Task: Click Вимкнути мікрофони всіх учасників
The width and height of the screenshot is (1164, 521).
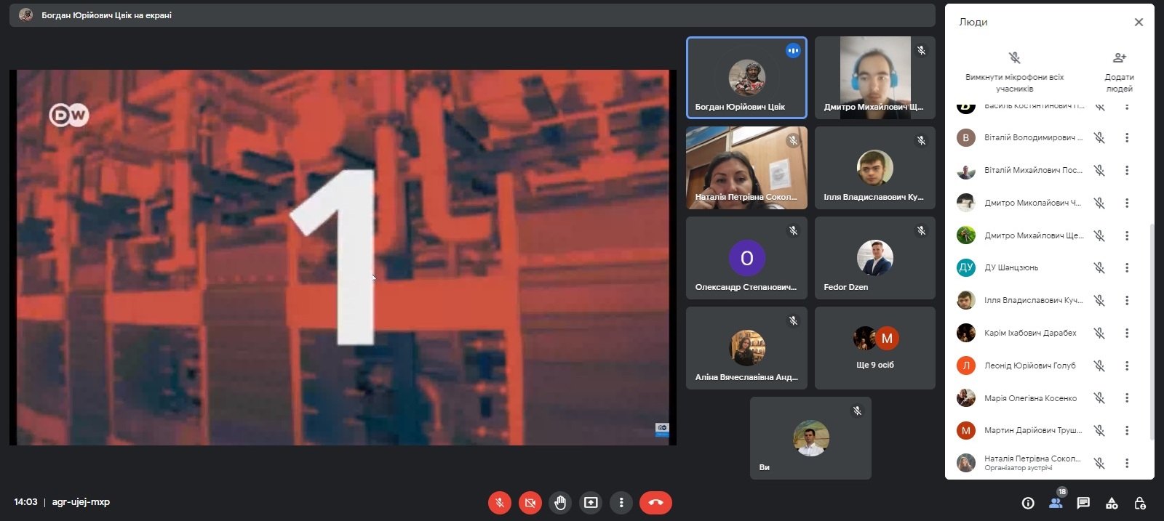Action: (x=1014, y=71)
